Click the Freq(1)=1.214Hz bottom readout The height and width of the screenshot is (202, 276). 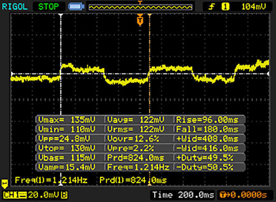coord(51,180)
